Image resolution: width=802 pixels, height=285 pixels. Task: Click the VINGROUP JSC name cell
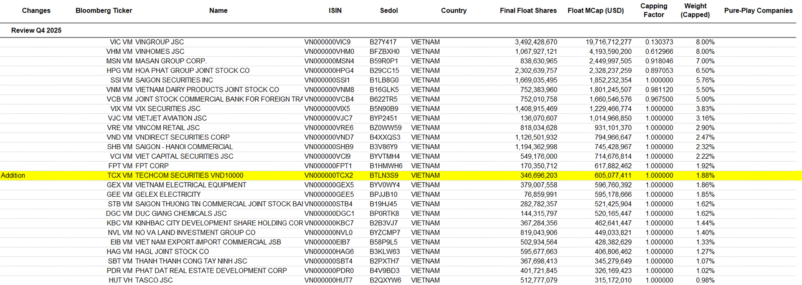pos(160,42)
